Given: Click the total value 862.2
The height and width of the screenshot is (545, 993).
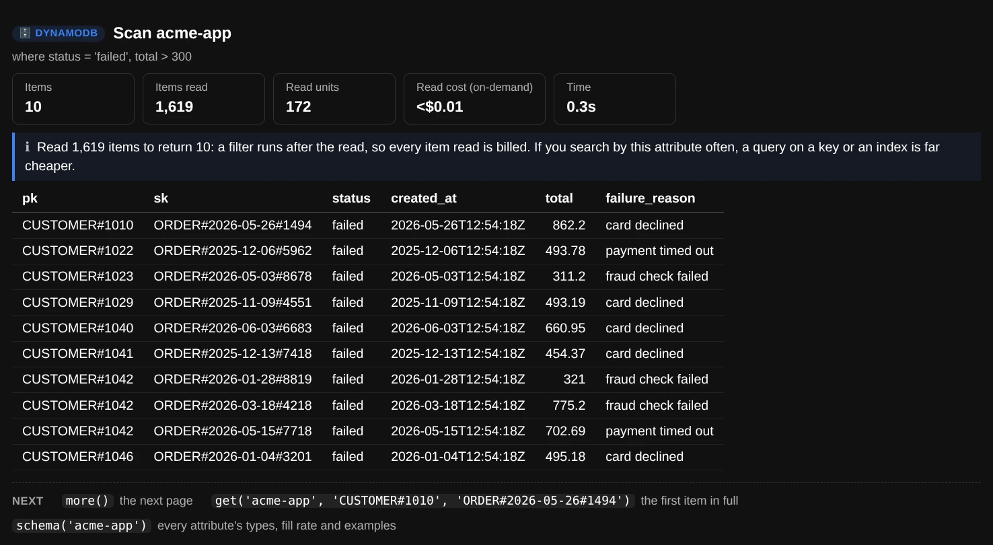Looking at the screenshot, I should click(569, 225).
